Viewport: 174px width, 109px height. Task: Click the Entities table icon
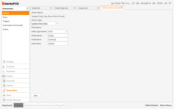tap(4, 86)
